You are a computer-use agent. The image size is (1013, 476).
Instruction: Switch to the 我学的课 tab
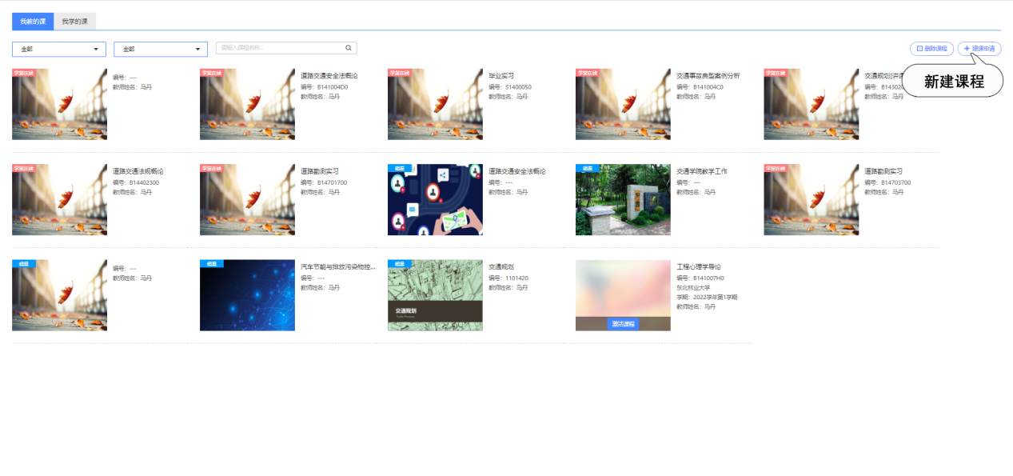coord(74,22)
